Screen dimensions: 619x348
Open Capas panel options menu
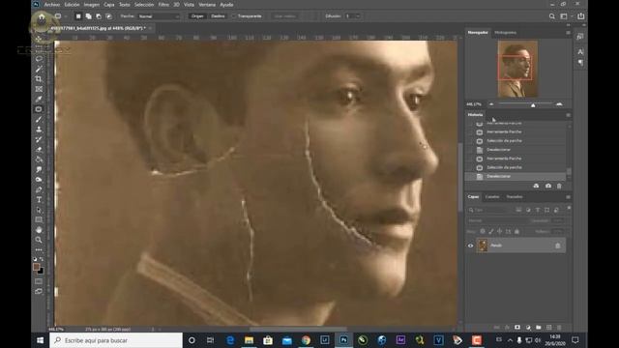pos(568,196)
